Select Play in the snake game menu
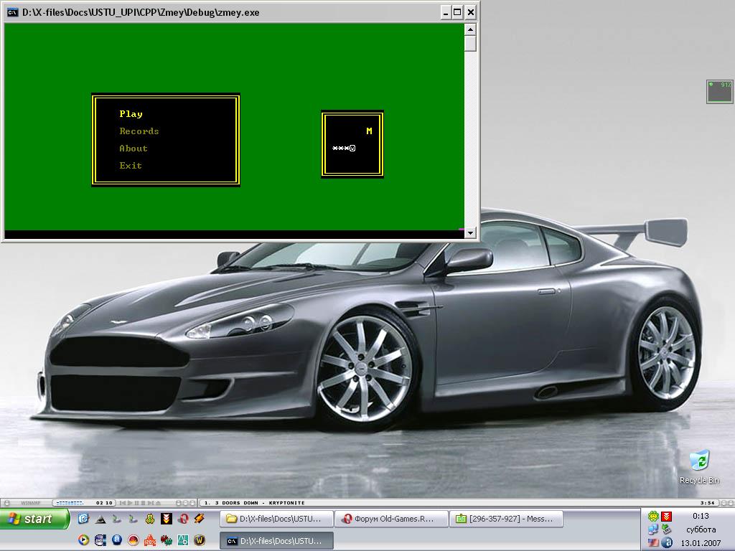This screenshot has height=551, width=735. click(131, 114)
